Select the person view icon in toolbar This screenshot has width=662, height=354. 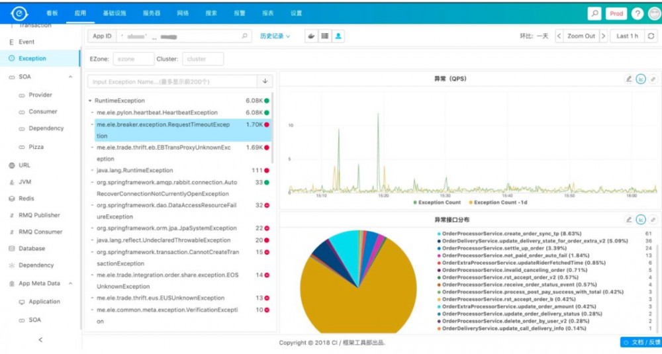pos(338,36)
